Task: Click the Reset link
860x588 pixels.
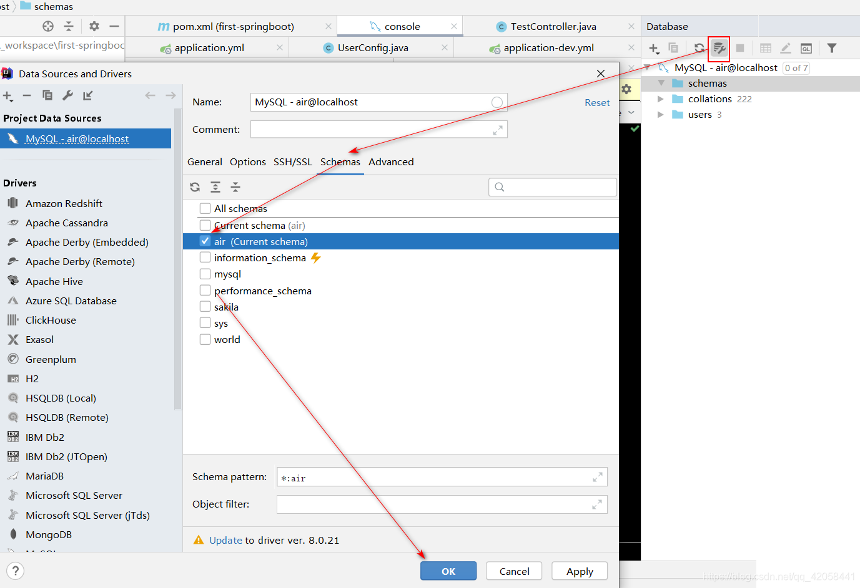Action: 597,103
